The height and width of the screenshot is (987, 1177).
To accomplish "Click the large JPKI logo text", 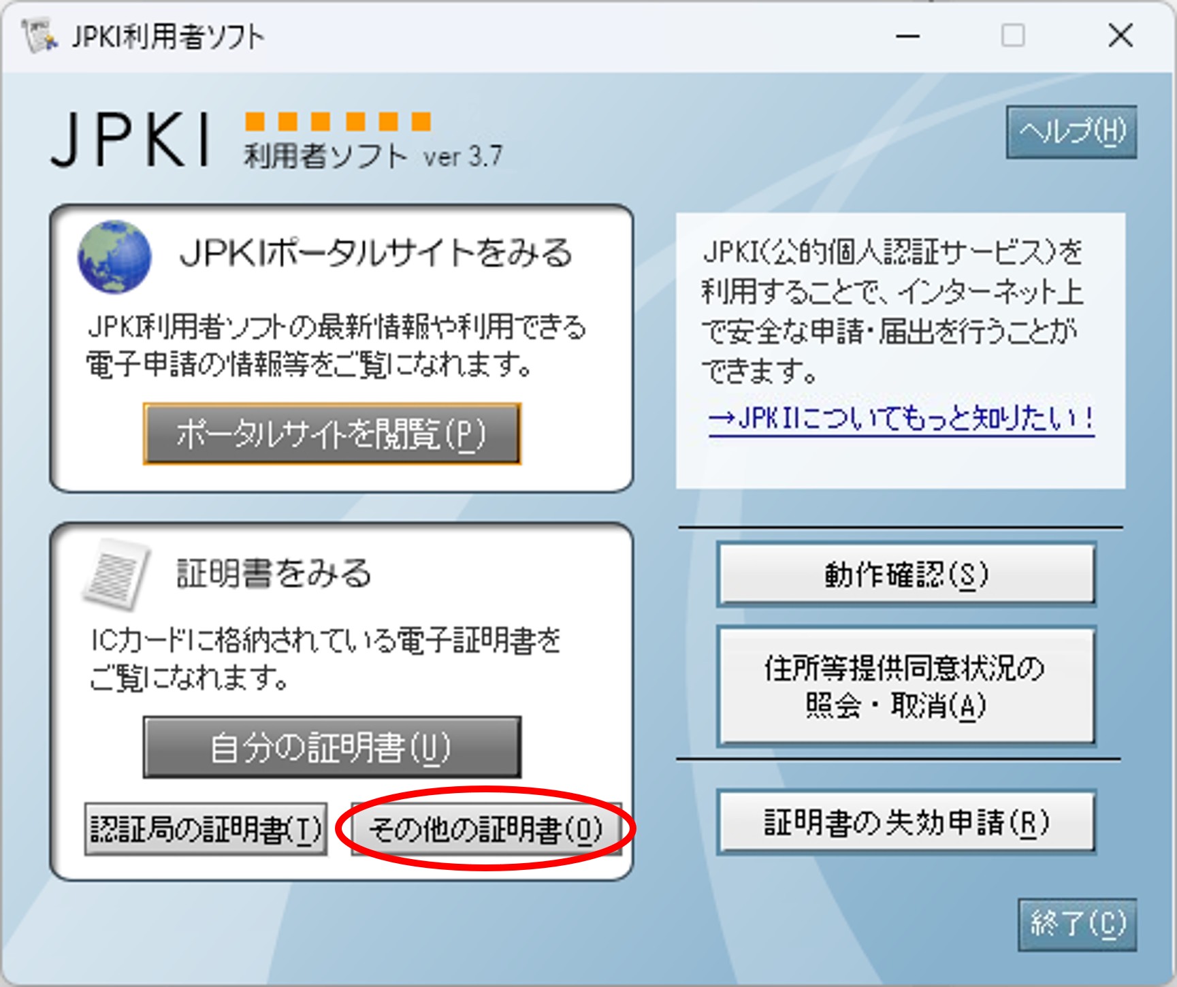I will coord(129,140).
